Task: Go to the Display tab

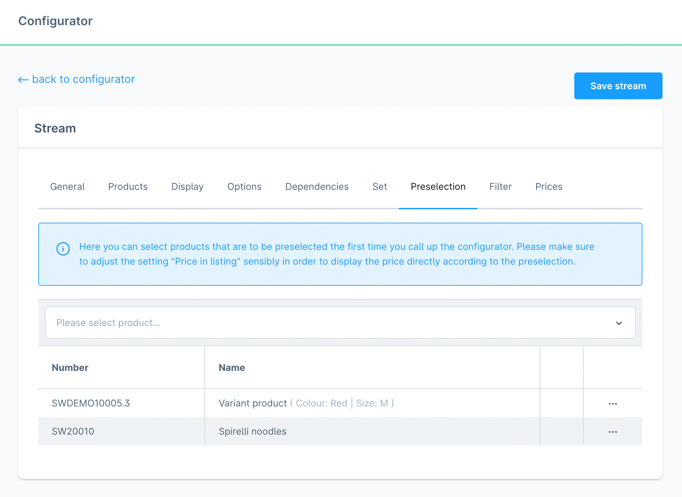Action: [188, 186]
